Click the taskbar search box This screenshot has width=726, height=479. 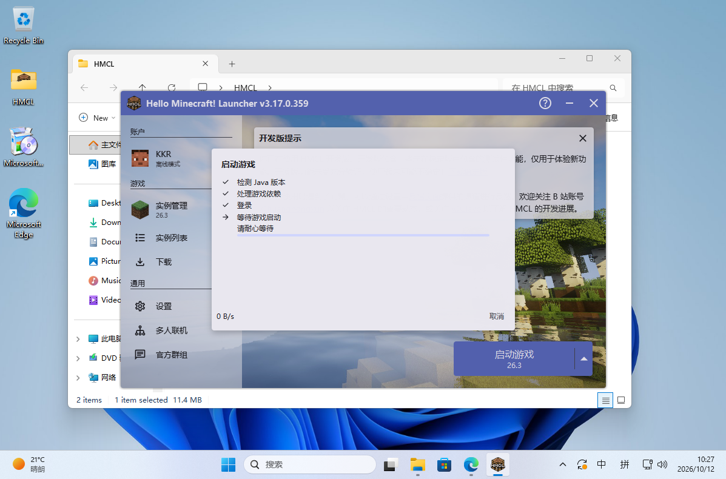pos(310,464)
